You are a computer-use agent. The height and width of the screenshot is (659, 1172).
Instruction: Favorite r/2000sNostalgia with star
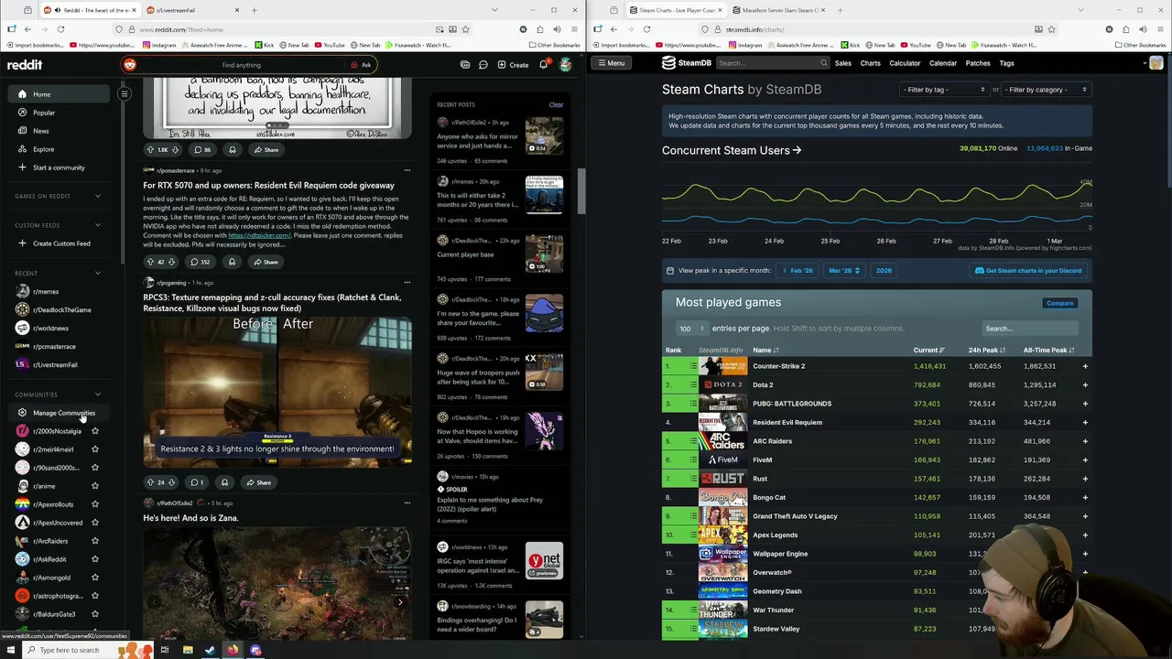(x=94, y=431)
